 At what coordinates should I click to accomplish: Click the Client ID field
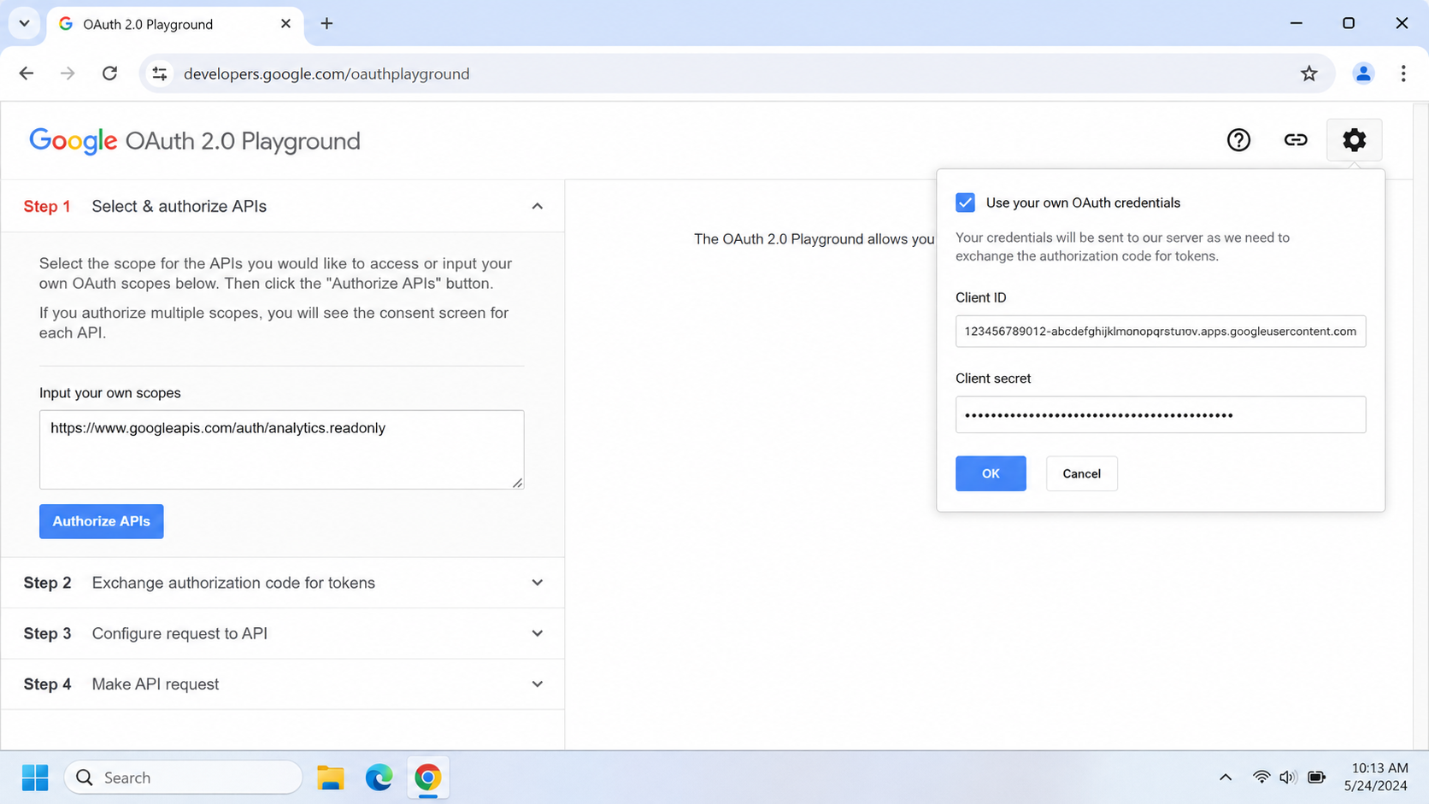[x=1161, y=332]
